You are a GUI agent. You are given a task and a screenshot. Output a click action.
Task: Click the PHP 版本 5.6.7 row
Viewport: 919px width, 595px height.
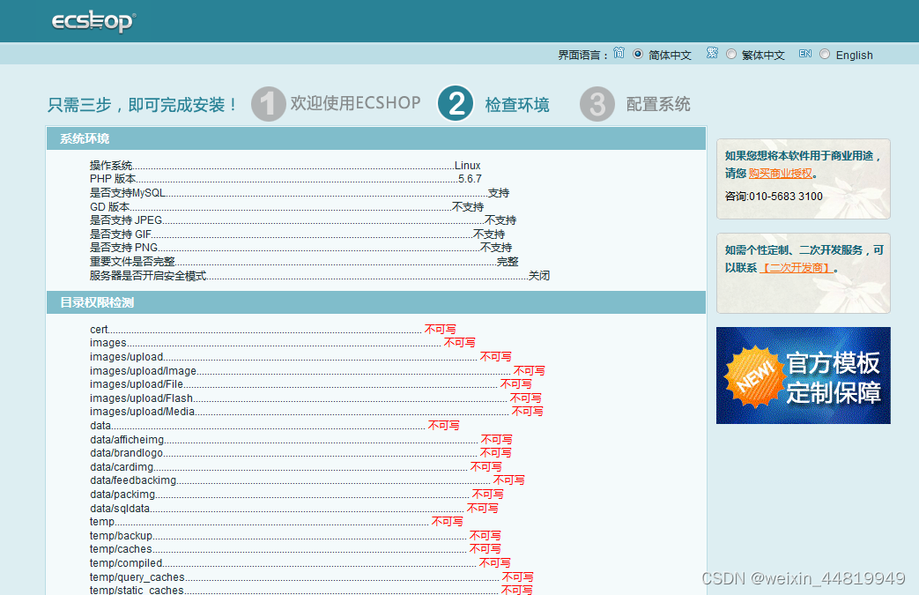pyautogui.click(x=285, y=179)
